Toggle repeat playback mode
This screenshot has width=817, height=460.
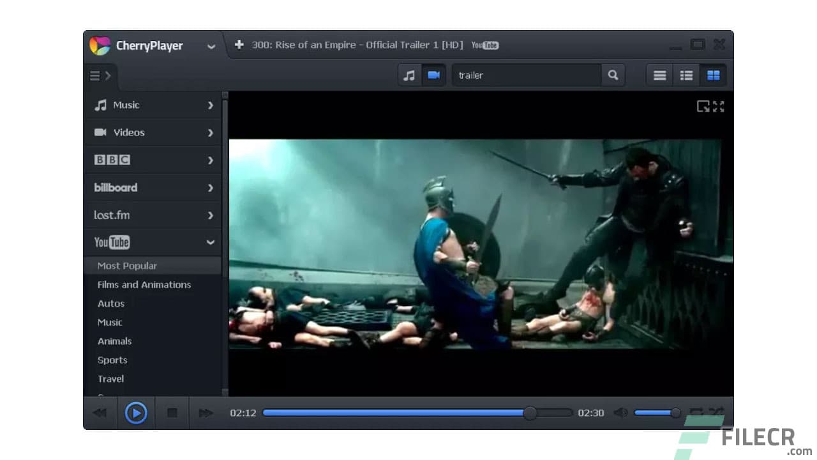click(696, 413)
